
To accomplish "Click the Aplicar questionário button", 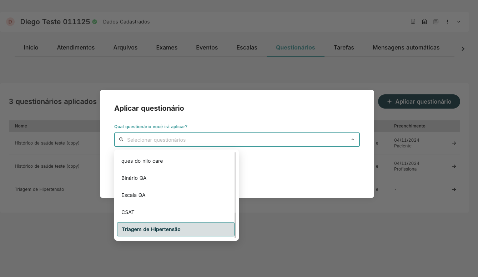I will (x=419, y=101).
